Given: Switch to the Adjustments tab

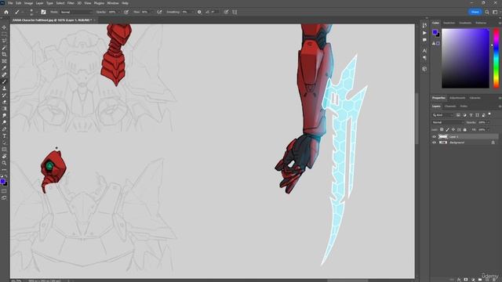Looking at the screenshot, I should pyautogui.click(x=457, y=98).
